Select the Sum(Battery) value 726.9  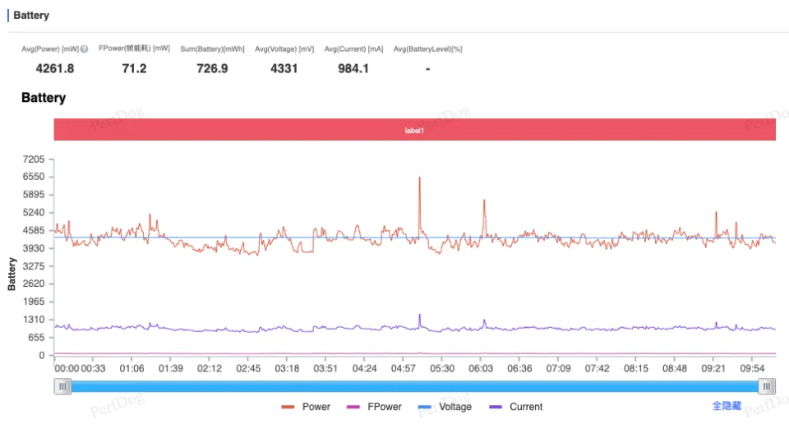pos(212,69)
